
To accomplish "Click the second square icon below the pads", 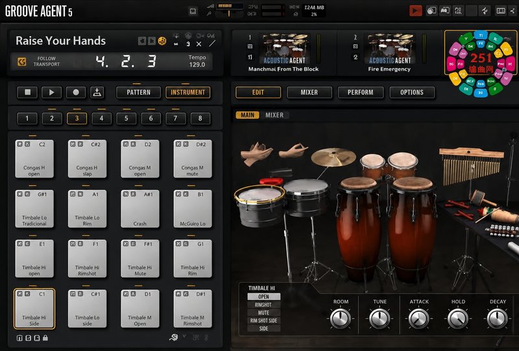I will [28, 338].
